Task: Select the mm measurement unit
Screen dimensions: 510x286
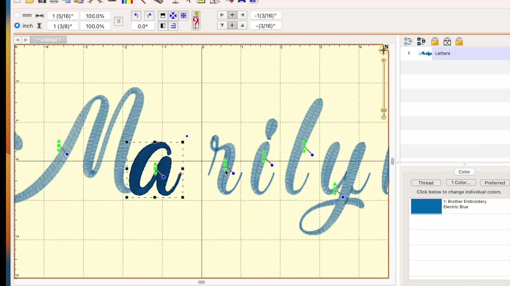Action: click(17, 15)
